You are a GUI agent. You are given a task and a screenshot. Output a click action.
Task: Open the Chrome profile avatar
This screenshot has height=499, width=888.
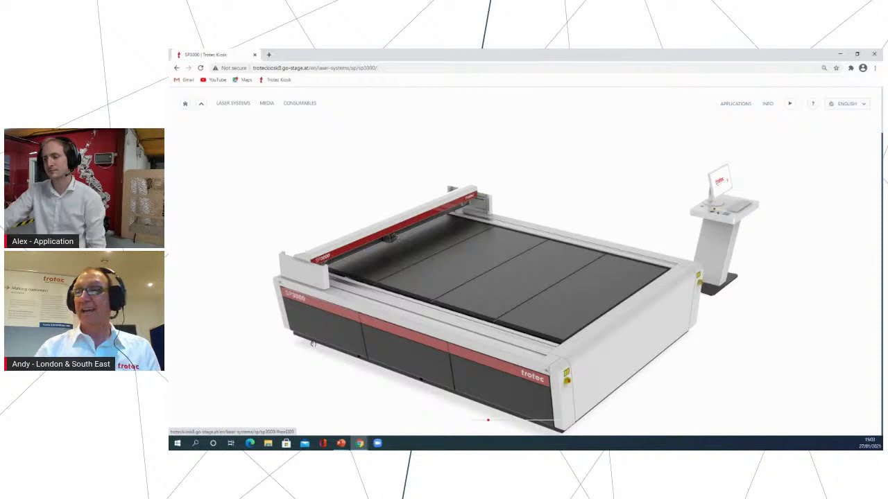pos(863,68)
